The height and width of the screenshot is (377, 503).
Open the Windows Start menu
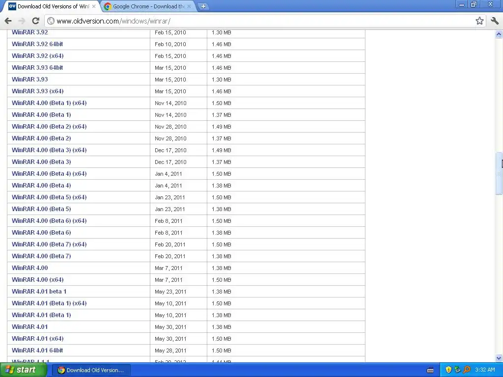pyautogui.click(x=23, y=370)
